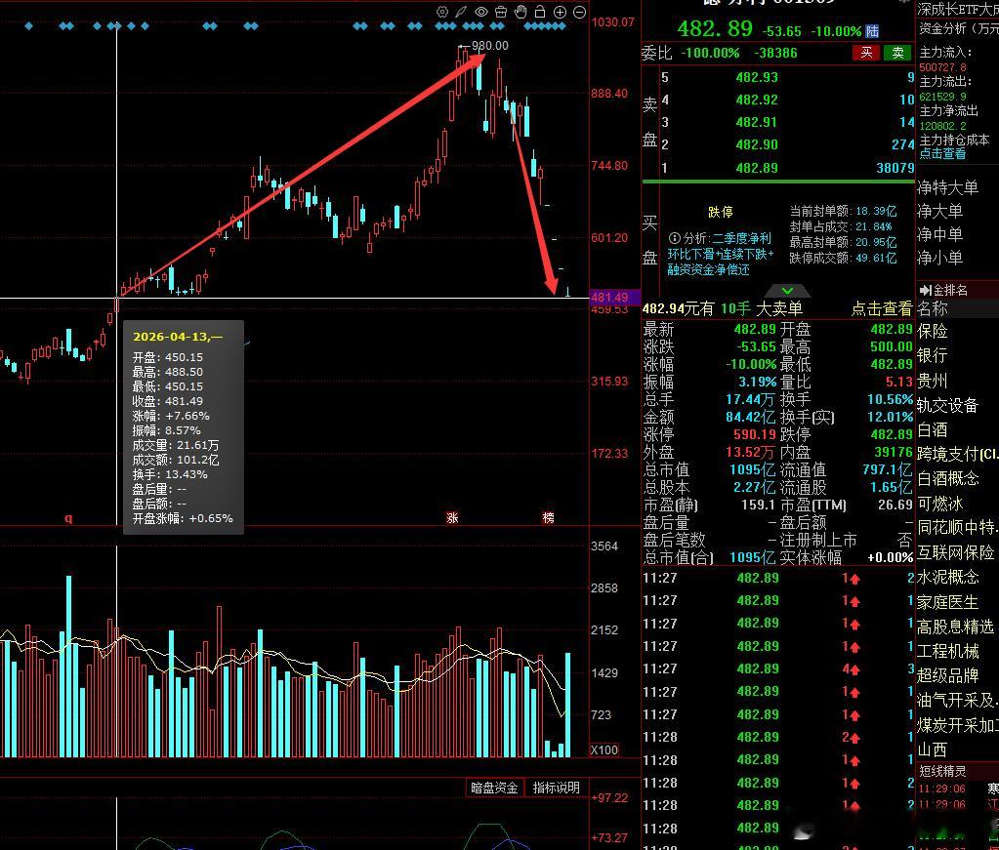999x850 pixels.
Task: Click sell level 5 price 482.93
Action: [757, 77]
